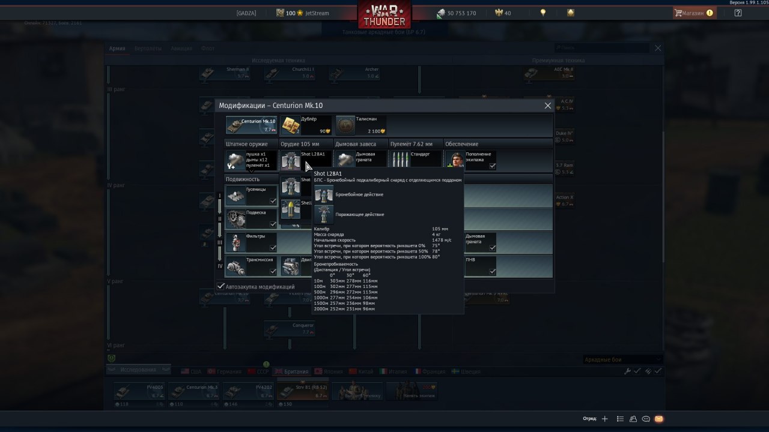Viewport: 769px width, 432px height.
Task: Close the Модификации Centurion Mk.10 window
Action: [x=547, y=106]
